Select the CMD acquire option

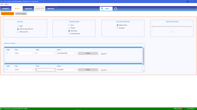[x=18, y=26]
